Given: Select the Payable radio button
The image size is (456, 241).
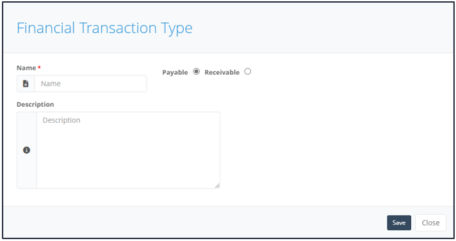Looking at the screenshot, I should tap(197, 72).
